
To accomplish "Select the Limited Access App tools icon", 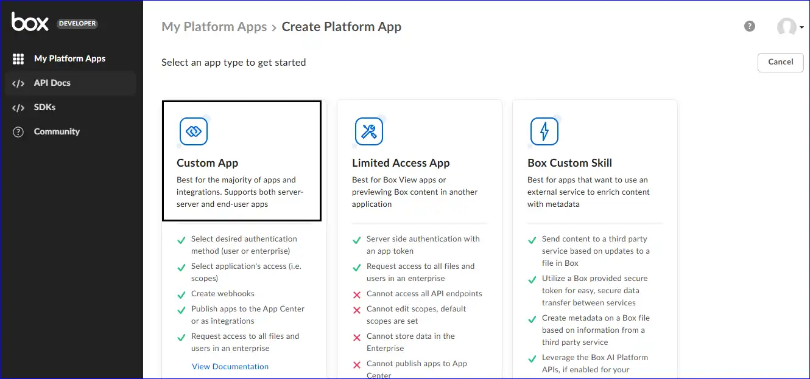I will pos(369,131).
